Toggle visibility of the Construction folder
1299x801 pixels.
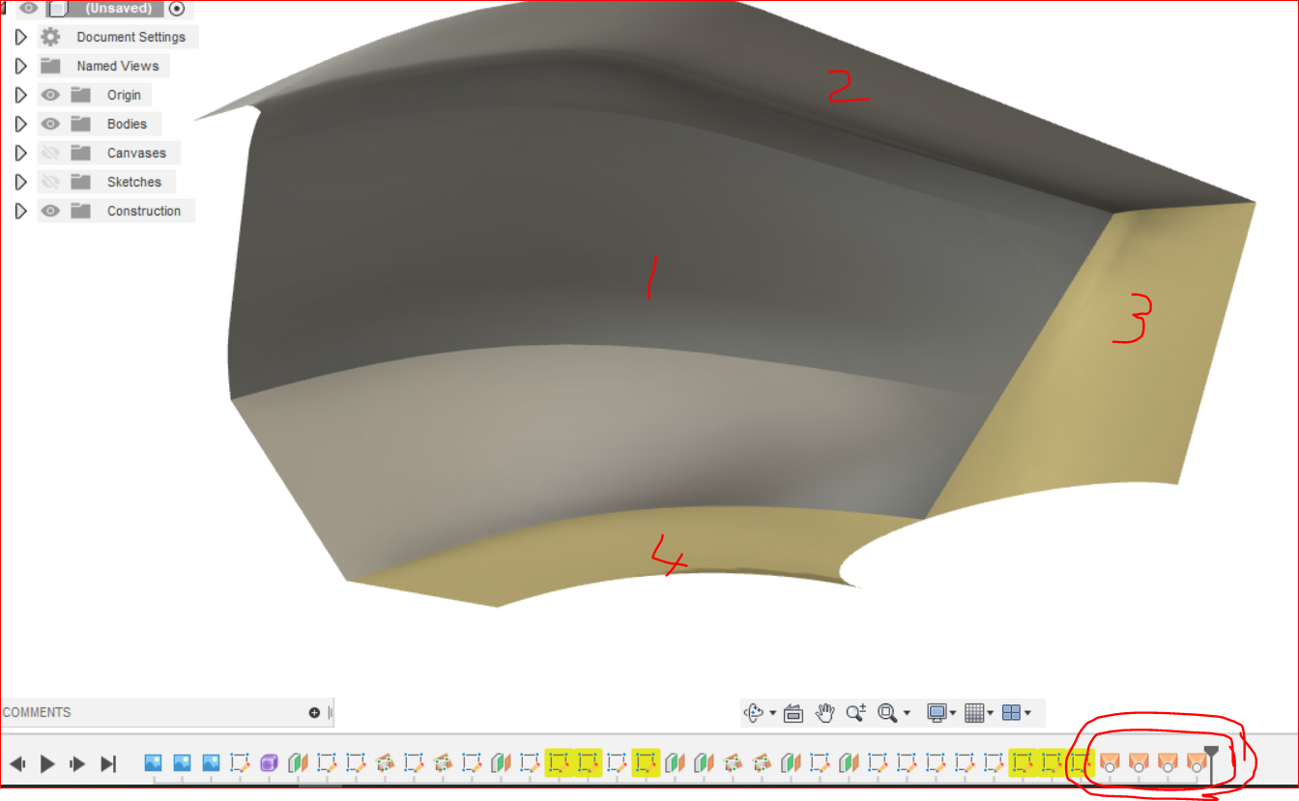(x=49, y=211)
